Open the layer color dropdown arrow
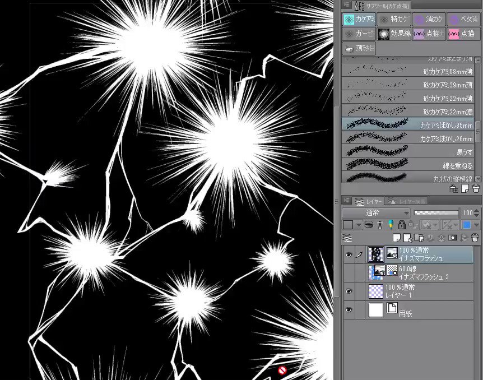483x380 pixels. (476, 225)
